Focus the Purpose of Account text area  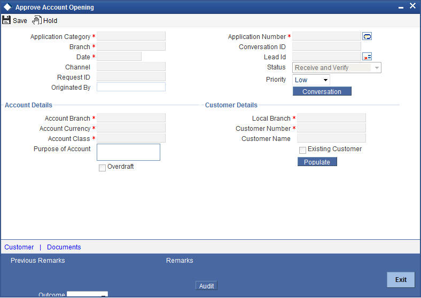128,152
